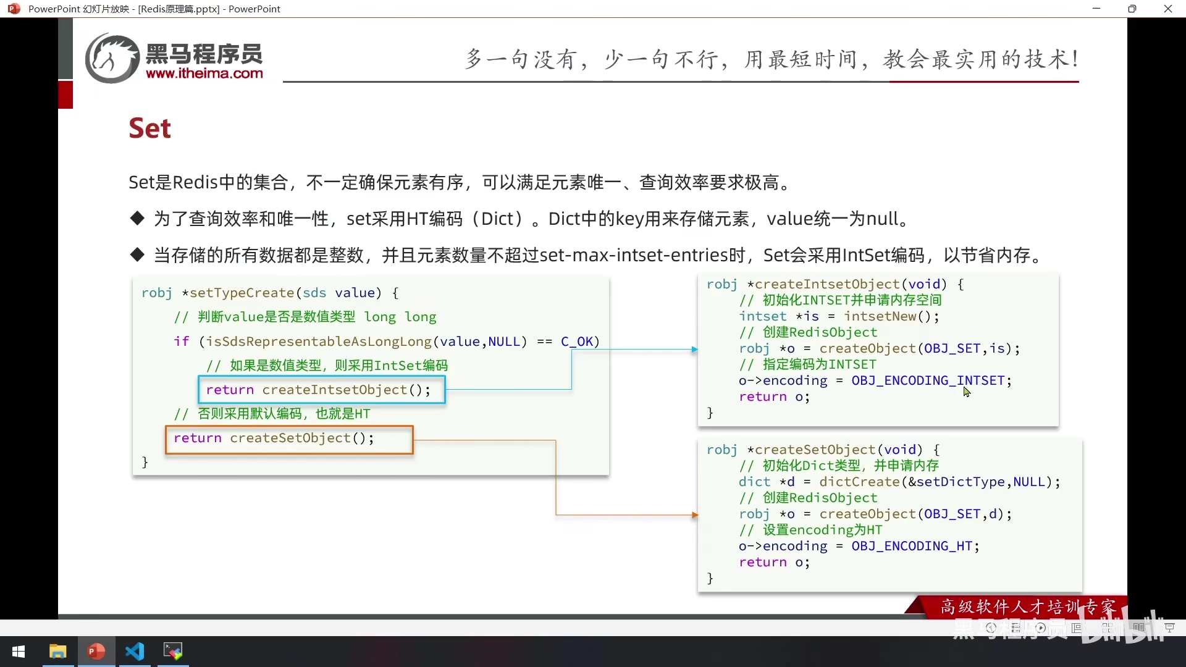This screenshot has width=1186, height=667.
Task: Open File Explorer from taskbar
Action: coord(57,652)
